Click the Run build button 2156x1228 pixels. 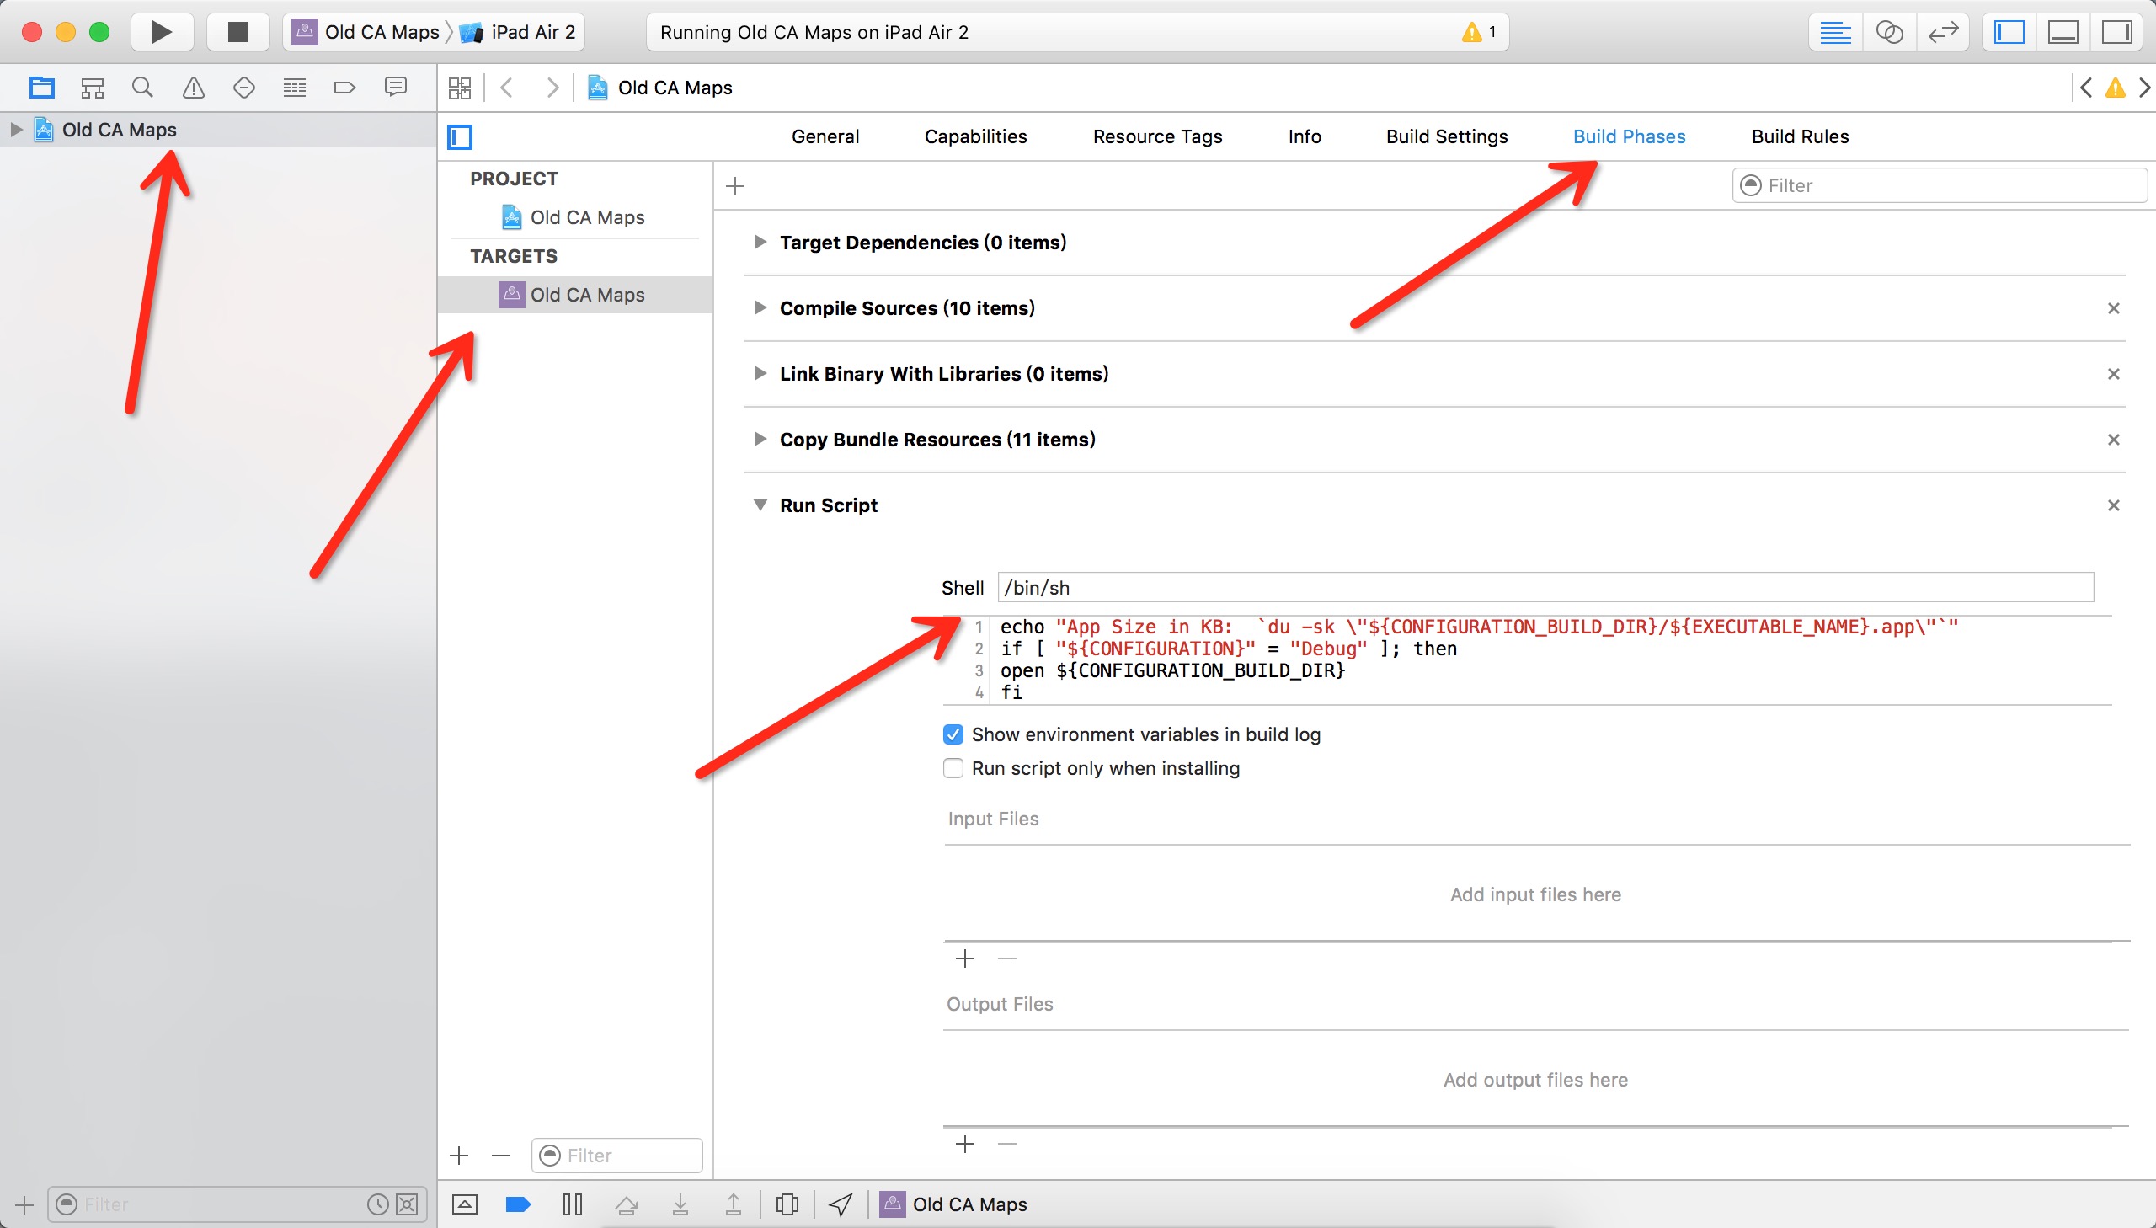161,32
